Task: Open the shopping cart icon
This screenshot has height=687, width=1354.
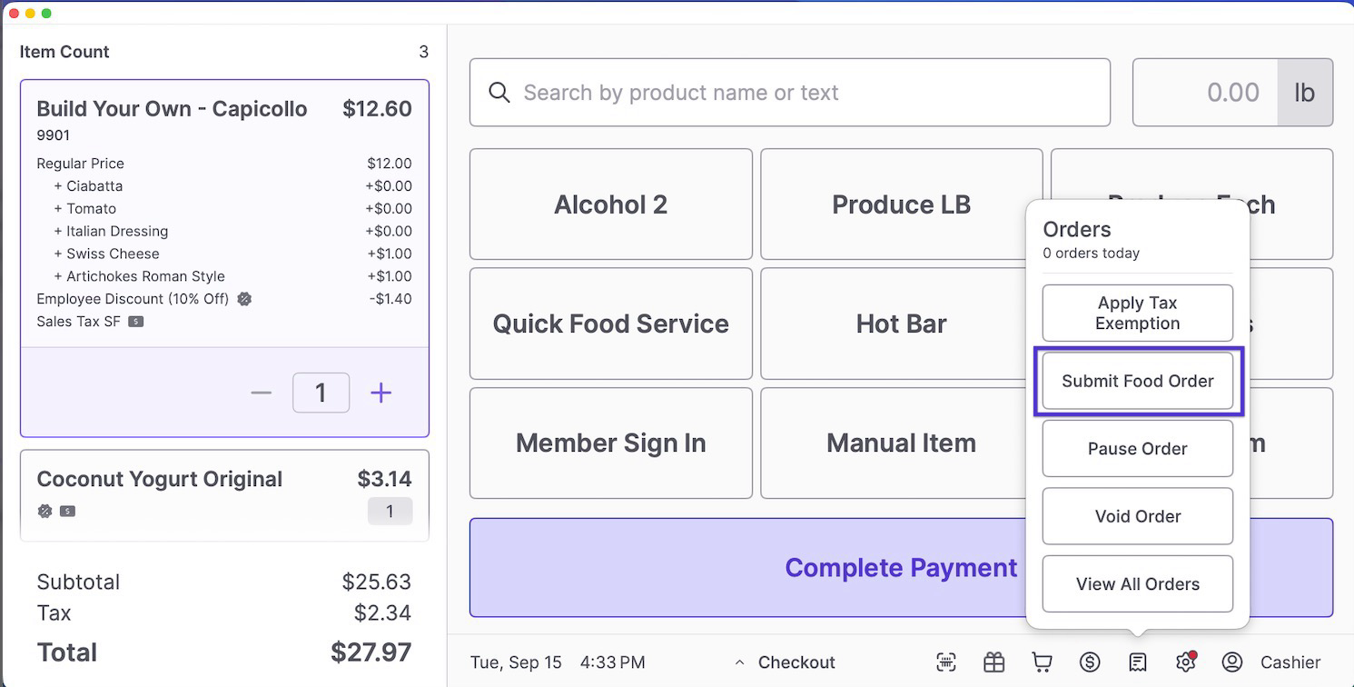Action: pos(1042,662)
